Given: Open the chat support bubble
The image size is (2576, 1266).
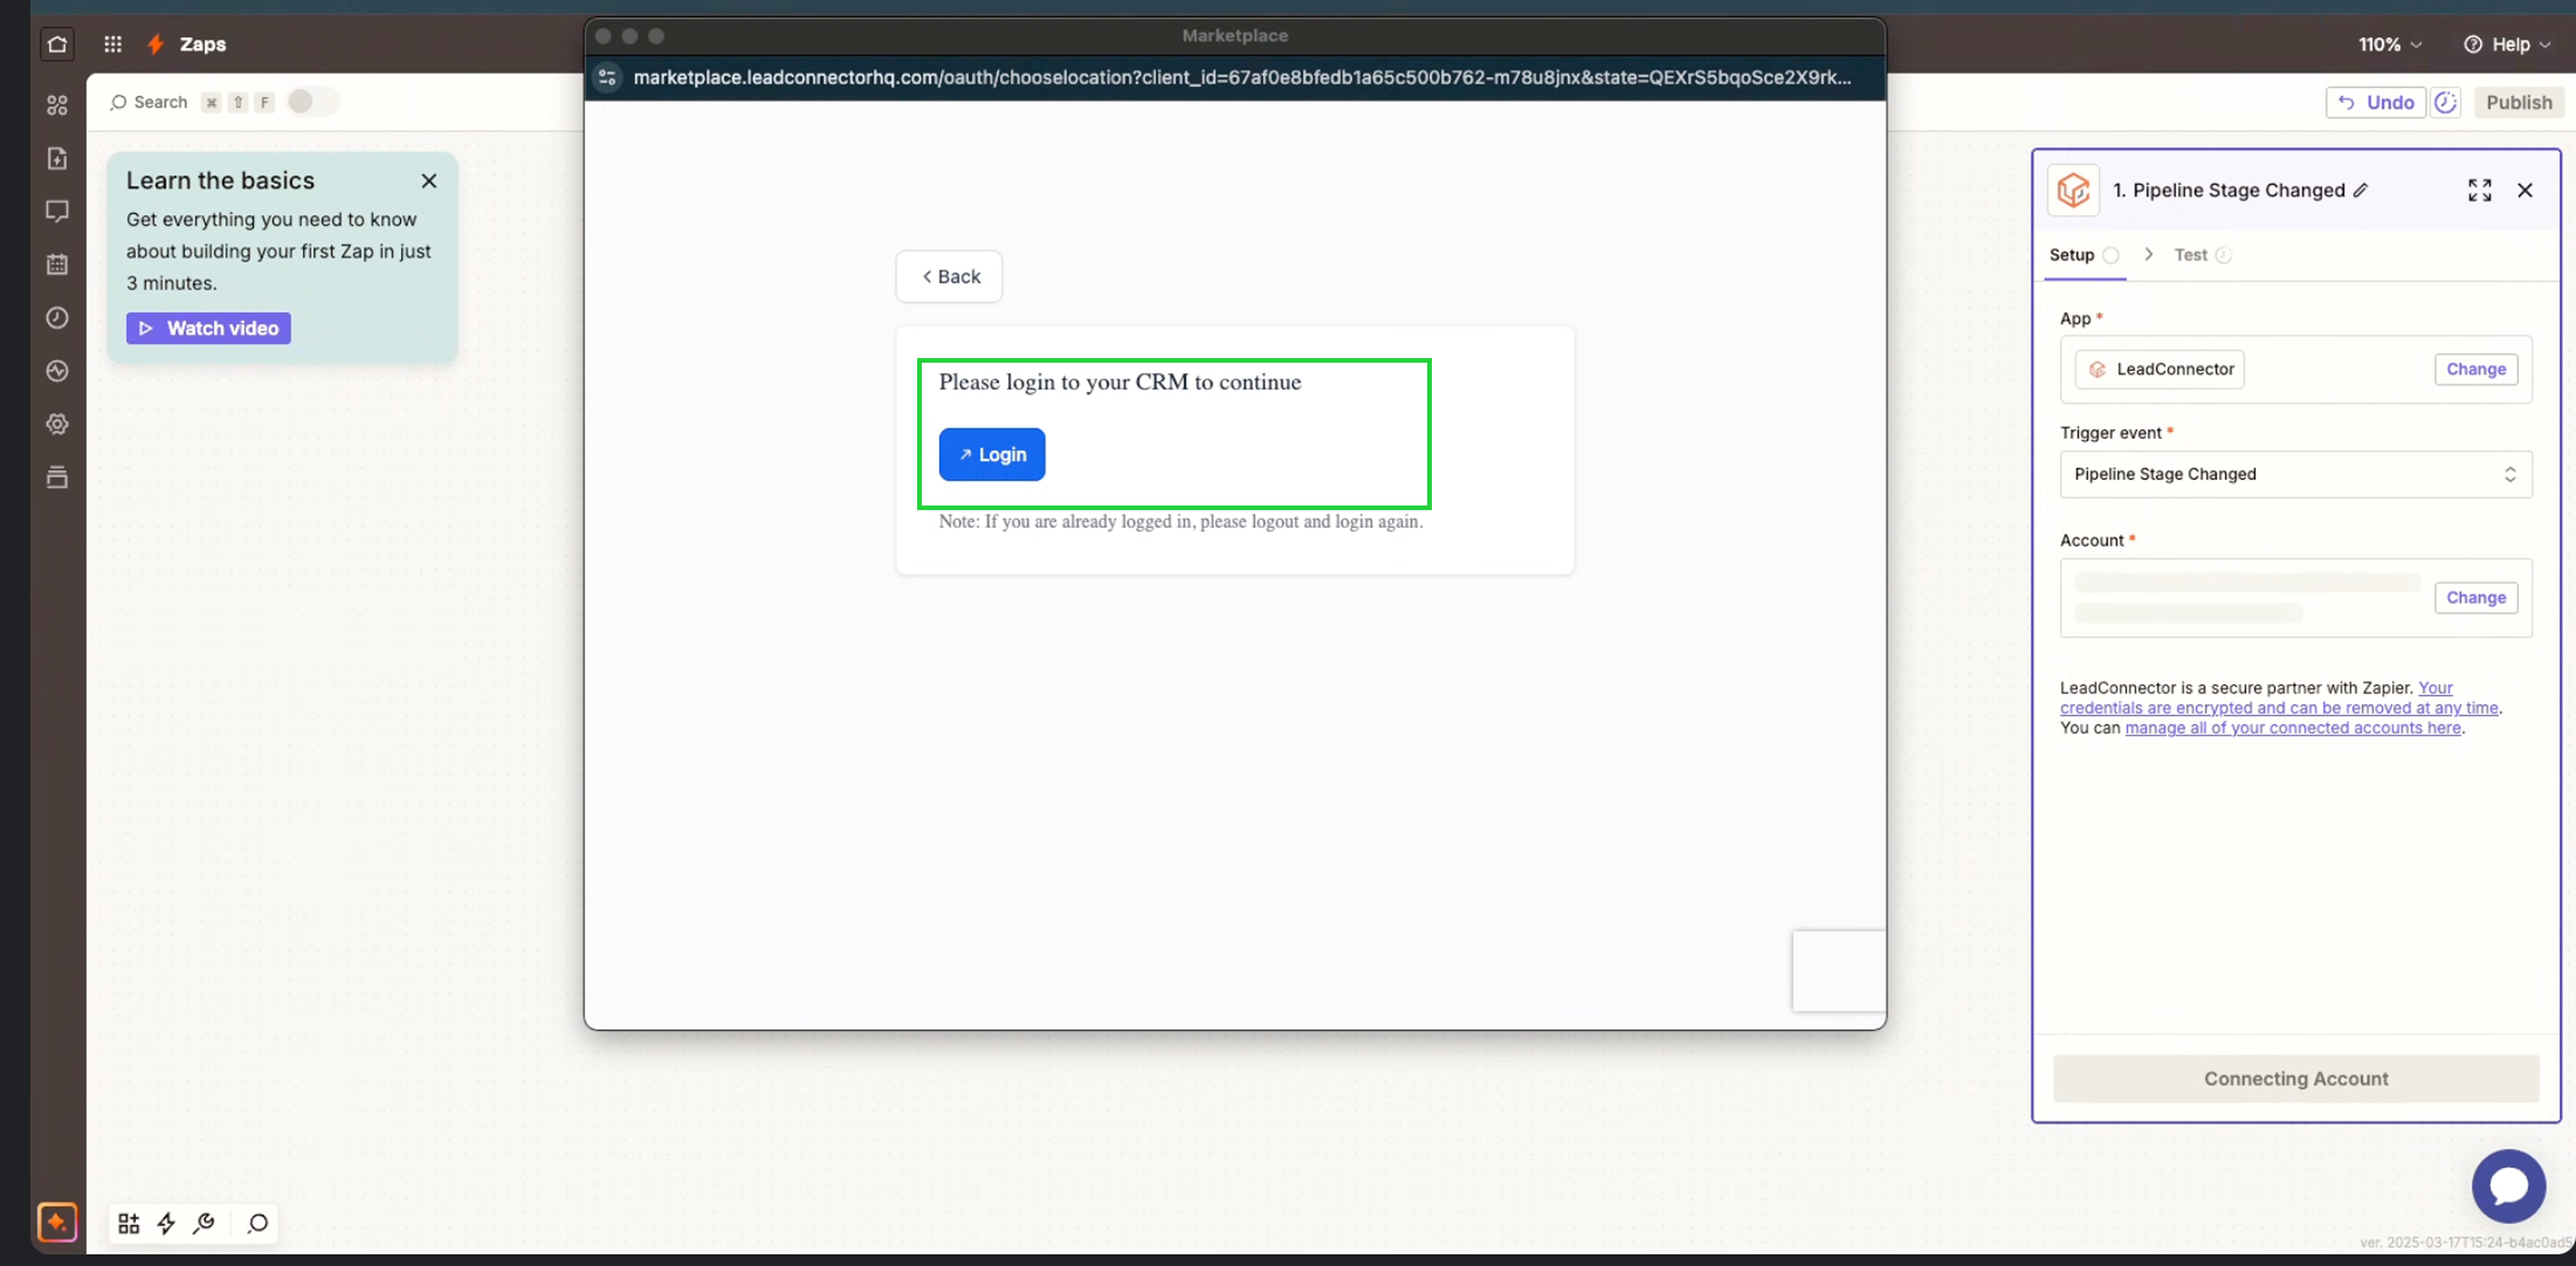Looking at the screenshot, I should pyautogui.click(x=2508, y=1186).
